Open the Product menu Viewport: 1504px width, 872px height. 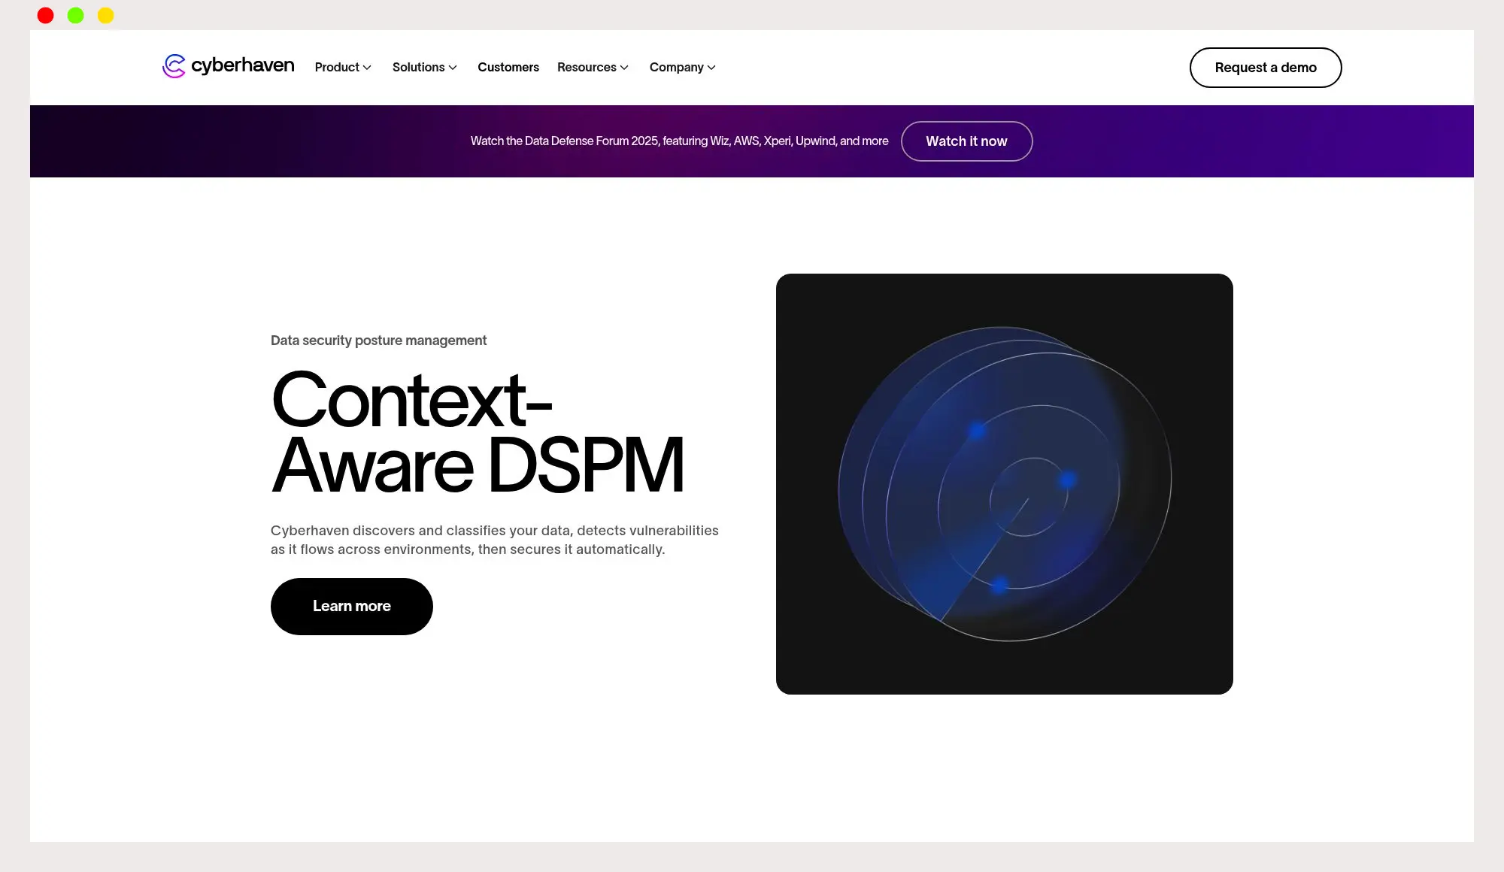[337, 68]
